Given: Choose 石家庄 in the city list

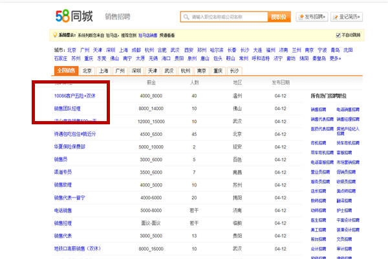Looking at the screenshot, I should click(x=61, y=58).
